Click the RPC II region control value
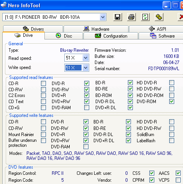This screenshot has width=183, height=184. [57, 173]
